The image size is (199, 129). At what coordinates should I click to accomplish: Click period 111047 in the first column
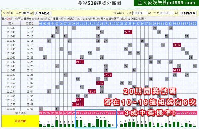coord(11,62)
